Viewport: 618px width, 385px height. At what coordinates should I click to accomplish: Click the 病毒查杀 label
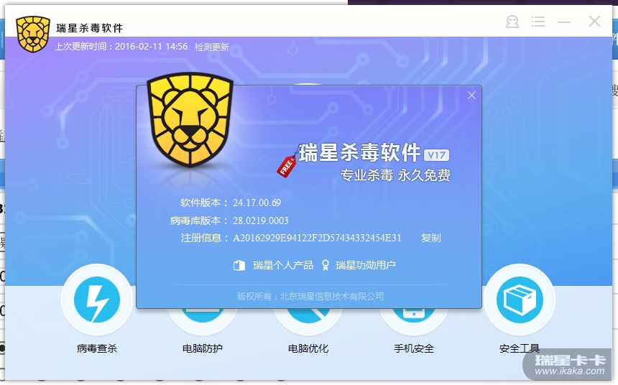click(96, 348)
